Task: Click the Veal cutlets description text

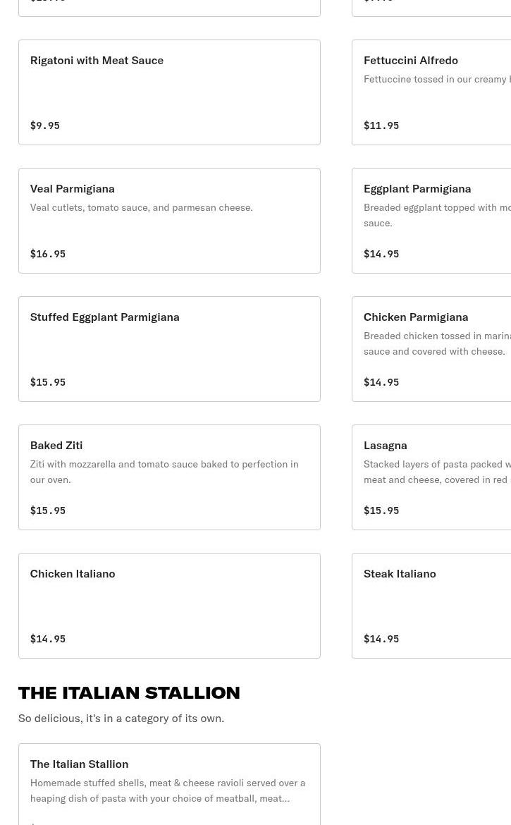Action: pos(141,207)
